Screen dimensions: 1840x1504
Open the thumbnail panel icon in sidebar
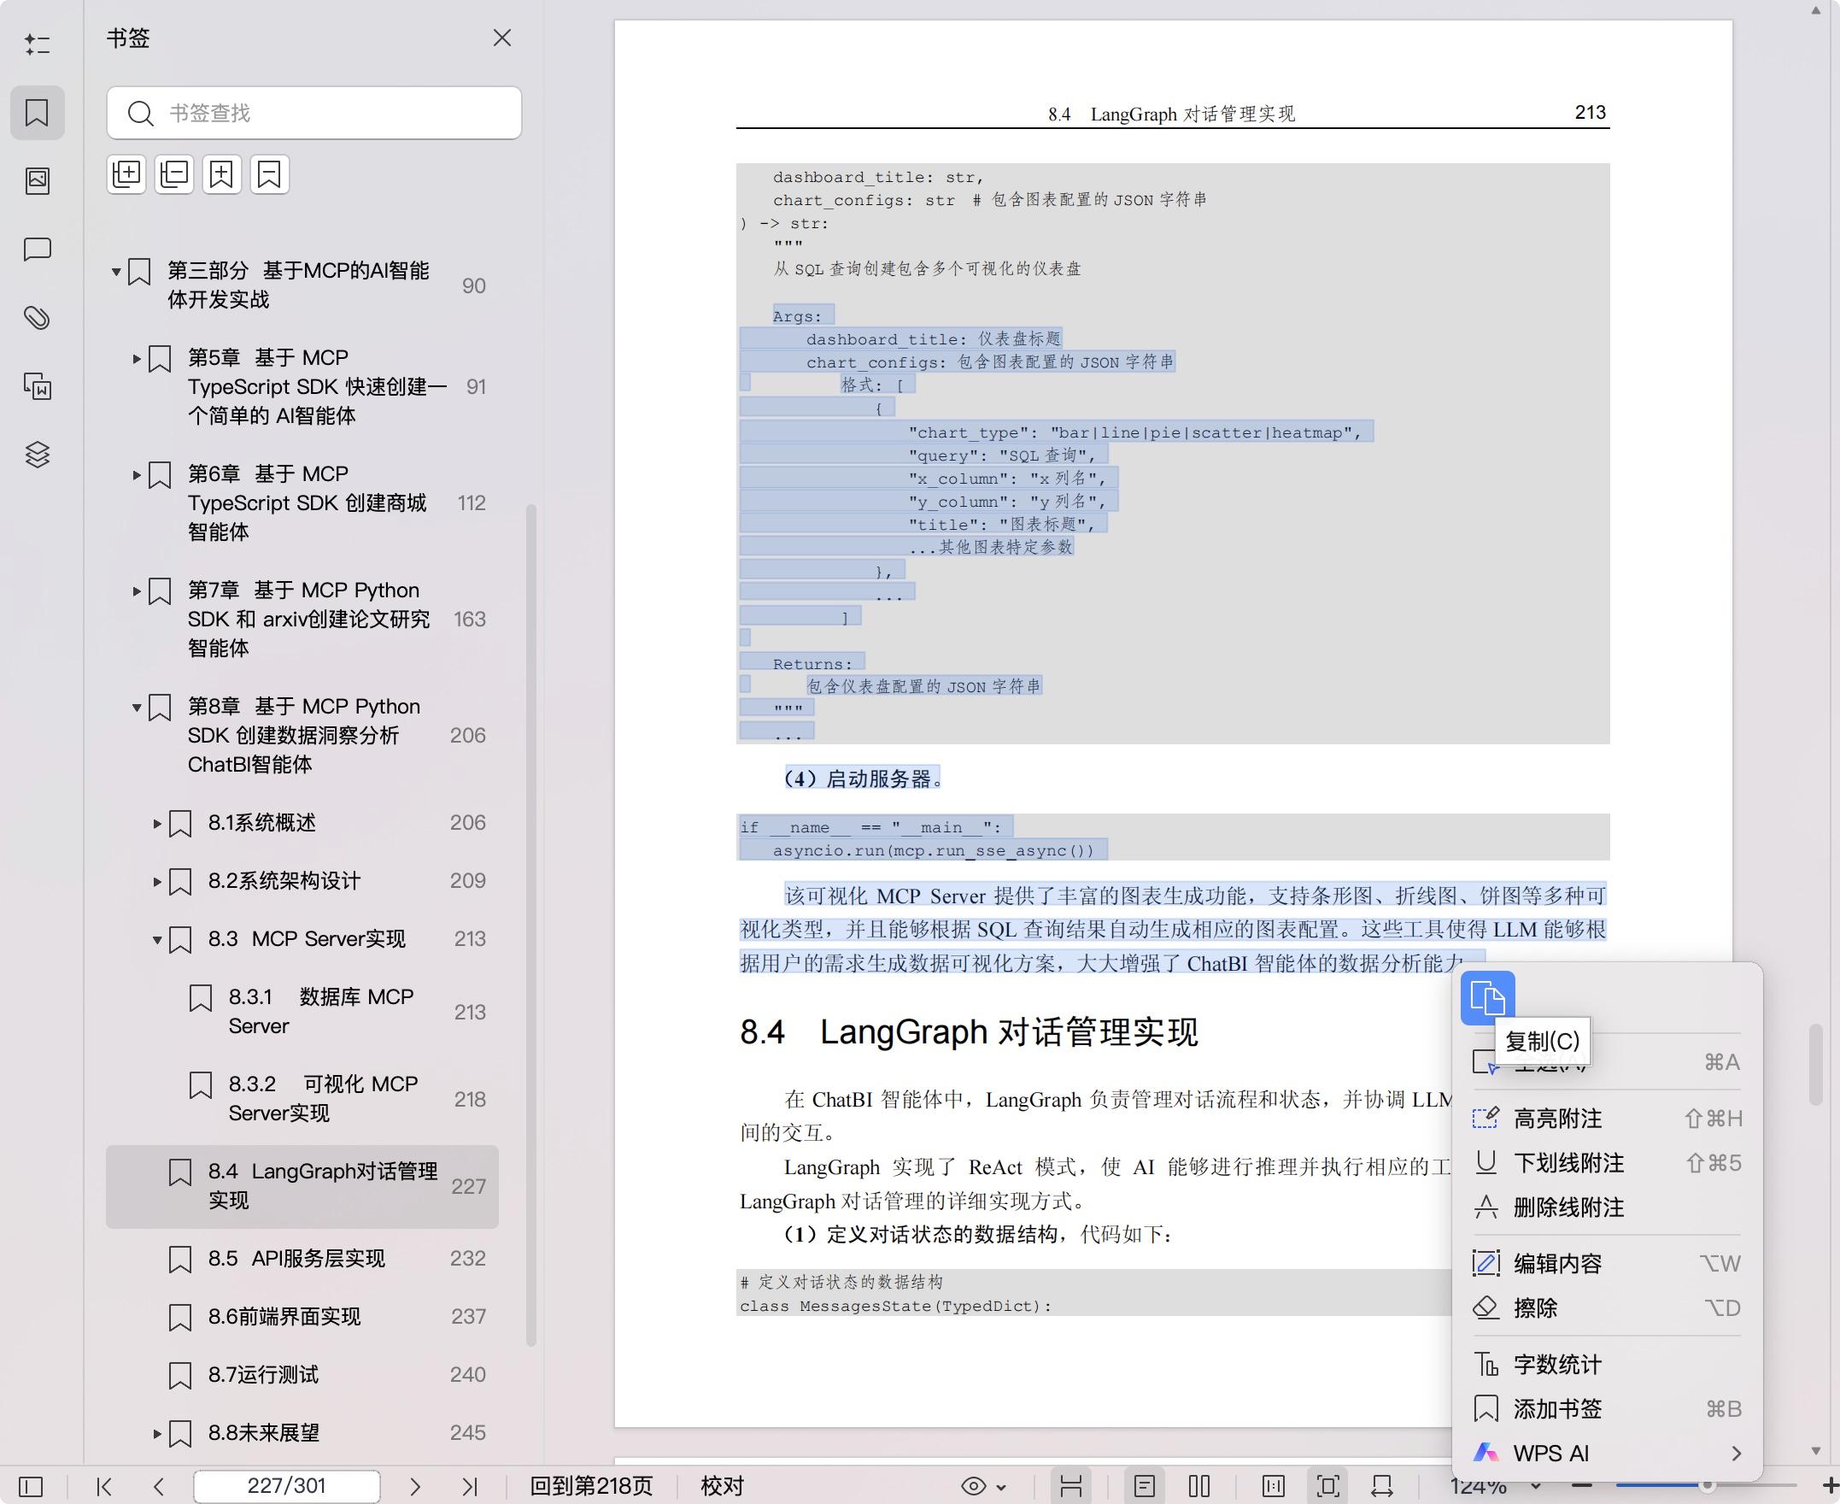pyautogui.click(x=37, y=180)
